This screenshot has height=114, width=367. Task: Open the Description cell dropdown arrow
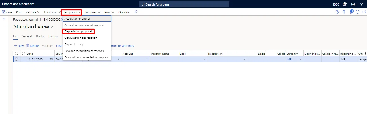(245, 59)
